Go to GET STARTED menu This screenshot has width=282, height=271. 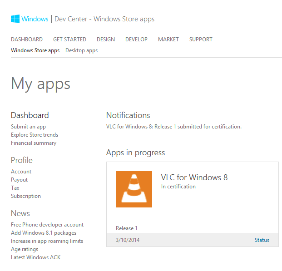tap(69, 39)
